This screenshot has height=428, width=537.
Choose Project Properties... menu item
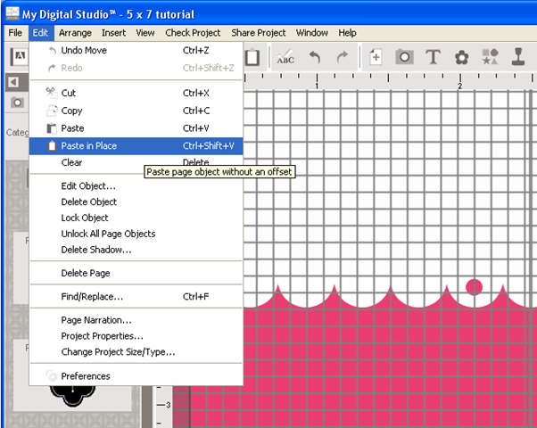click(136, 336)
